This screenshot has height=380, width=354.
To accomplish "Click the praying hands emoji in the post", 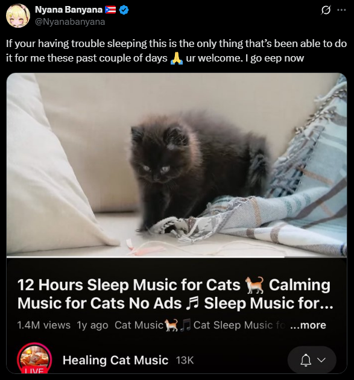I will click(x=177, y=58).
